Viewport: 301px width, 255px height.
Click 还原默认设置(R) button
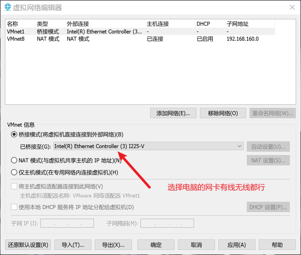point(28,245)
